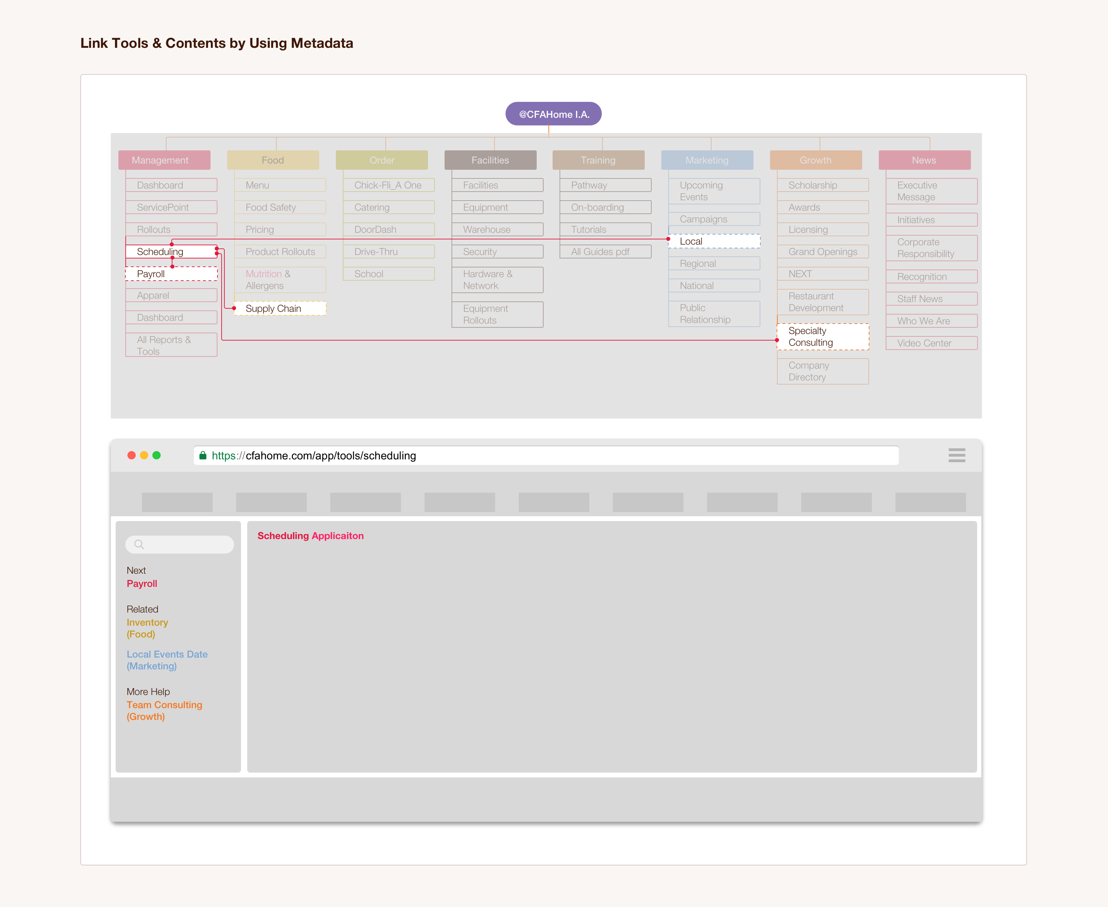Select the Supply Chain node
This screenshot has width=1108, height=907.
(x=279, y=308)
